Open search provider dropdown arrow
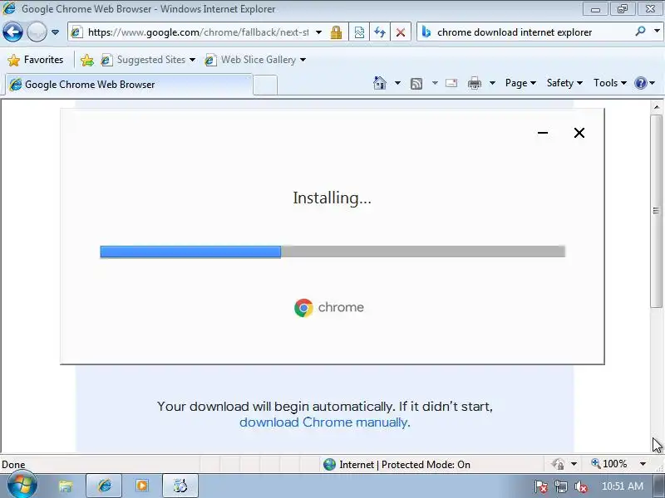Screen dimensions: 665x498 coord(657,32)
